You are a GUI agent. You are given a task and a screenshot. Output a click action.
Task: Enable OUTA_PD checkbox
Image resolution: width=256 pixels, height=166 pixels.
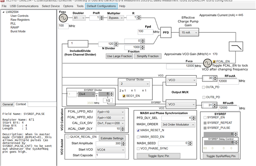point(204,87)
